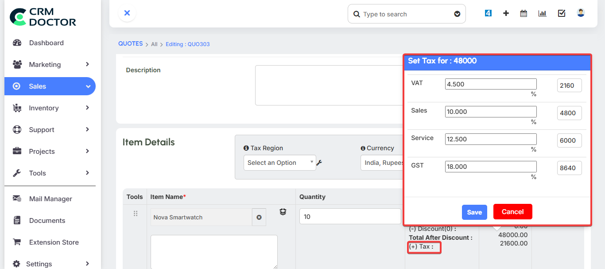This screenshot has width=605, height=269.
Task: Cancel the Set Tax dialog
Action: tap(512, 211)
